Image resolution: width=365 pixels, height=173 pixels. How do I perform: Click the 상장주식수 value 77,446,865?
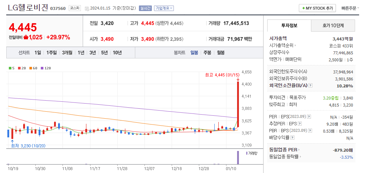pos(343,53)
